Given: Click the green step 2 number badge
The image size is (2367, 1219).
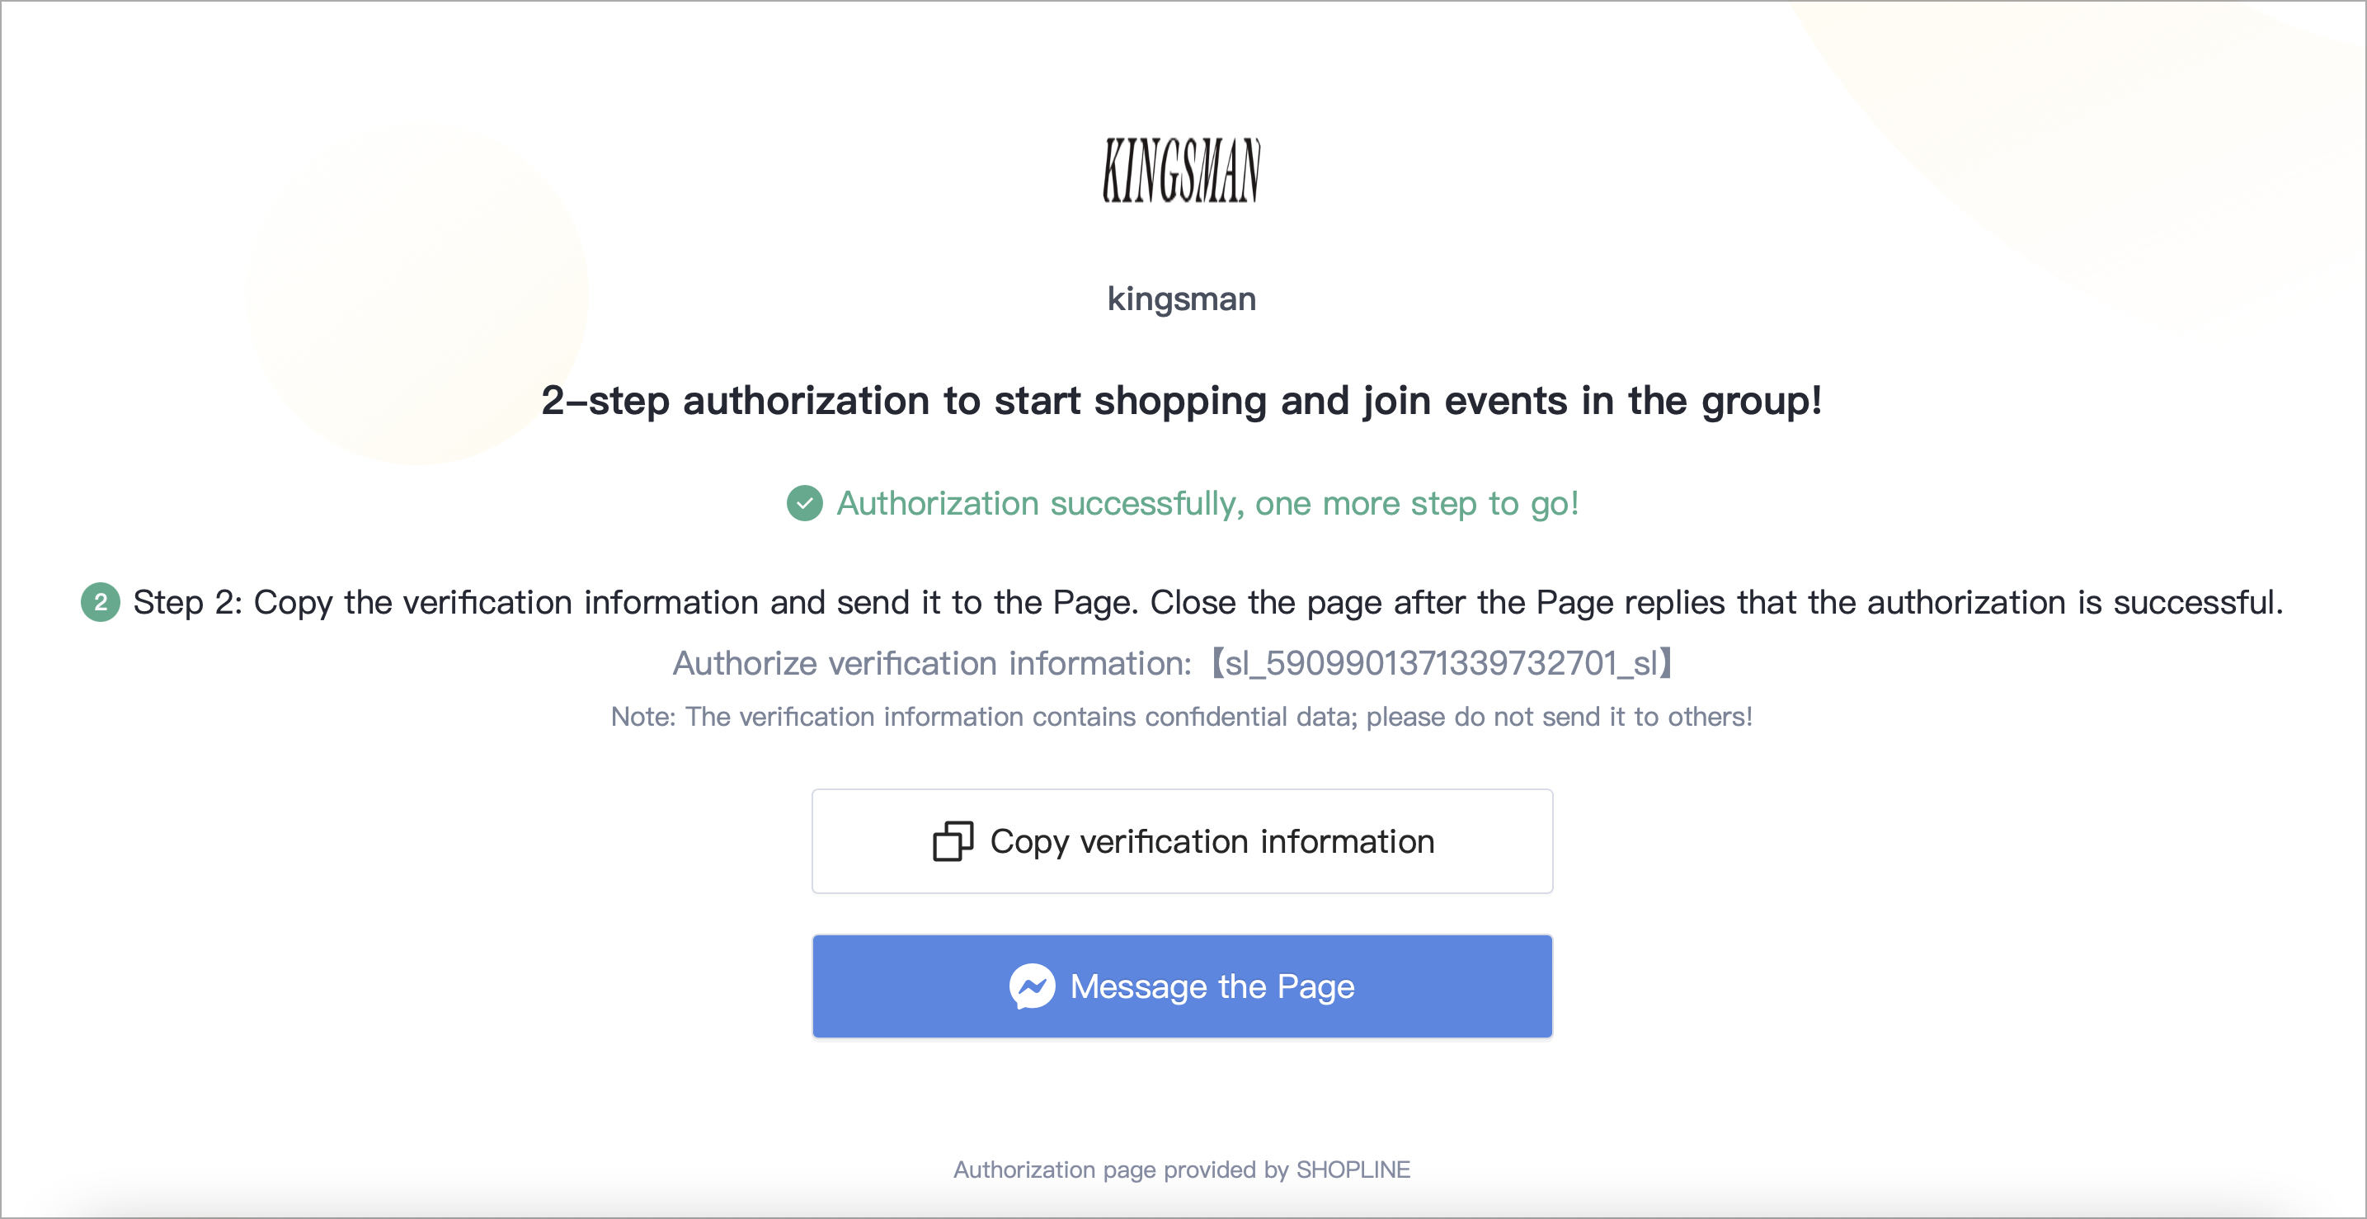Looking at the screenshot, I should [x=100, y=603].
